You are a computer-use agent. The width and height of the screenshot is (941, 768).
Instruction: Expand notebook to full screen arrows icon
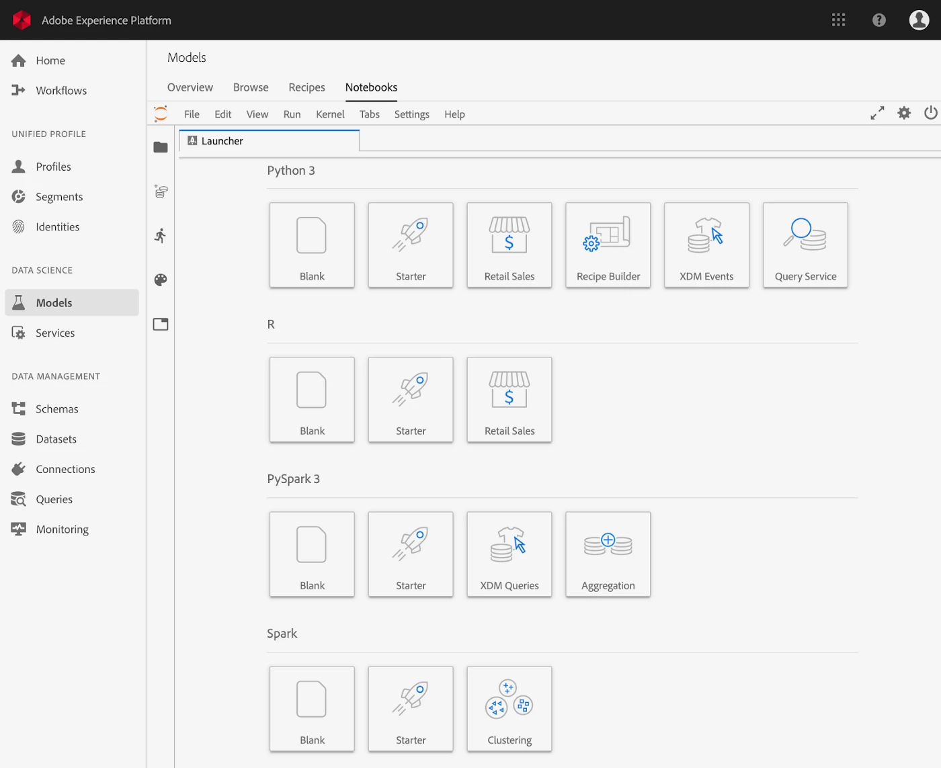pyautogui.click(x=877, y=114)
